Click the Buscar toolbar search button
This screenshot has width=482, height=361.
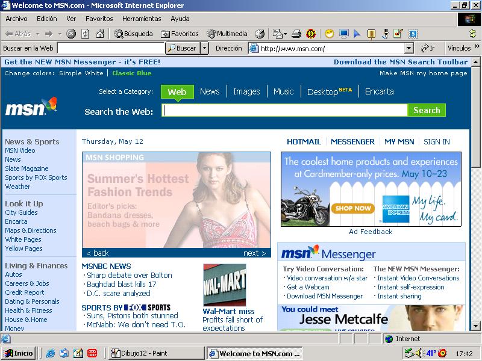[x=183, y=48]
